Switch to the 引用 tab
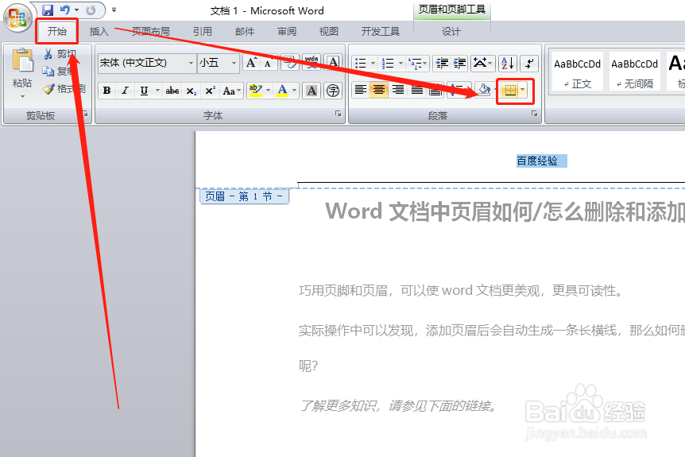This screenshot has height=457, width=685. (x=203, y=32)
